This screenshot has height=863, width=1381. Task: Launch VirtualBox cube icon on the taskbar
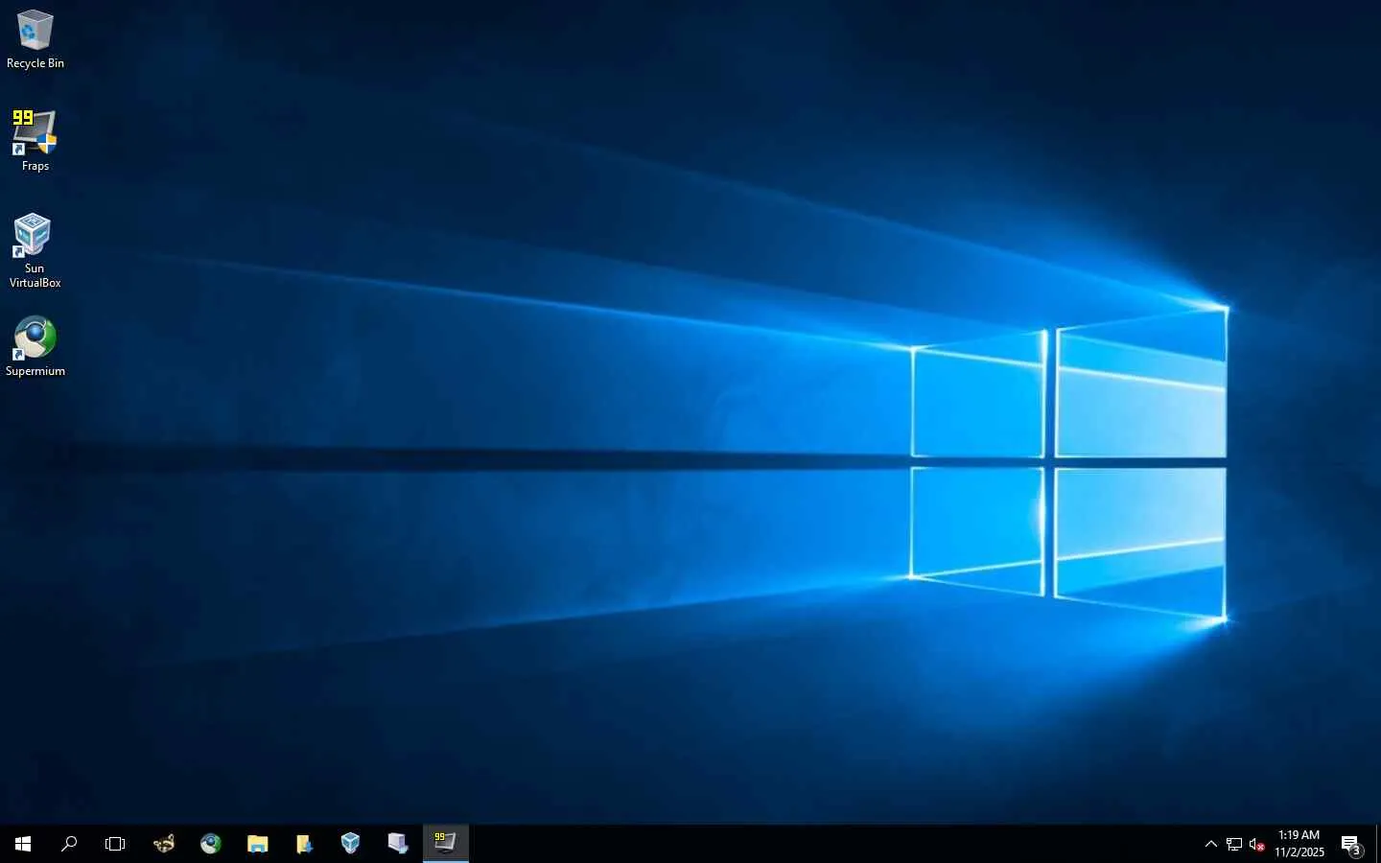point(351,844)
